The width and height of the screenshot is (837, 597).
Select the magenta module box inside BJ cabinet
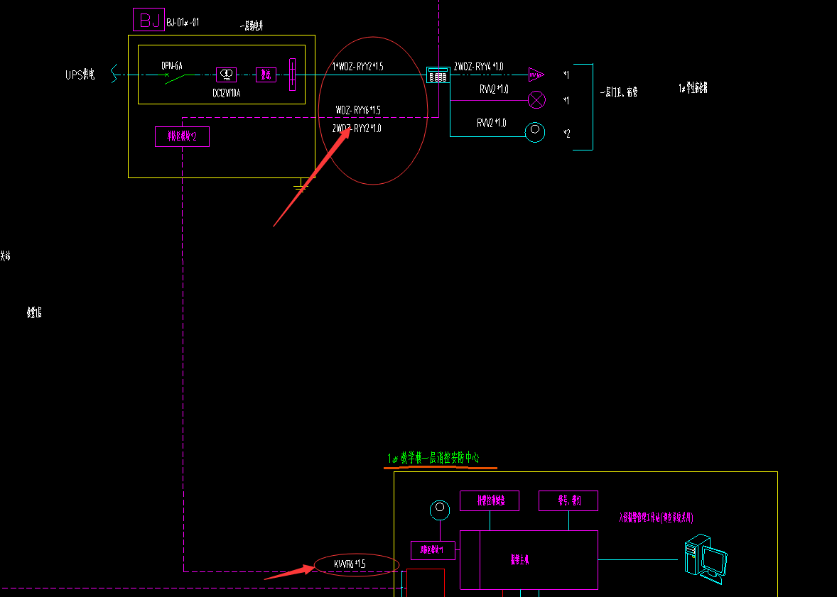tap(182, 136)
